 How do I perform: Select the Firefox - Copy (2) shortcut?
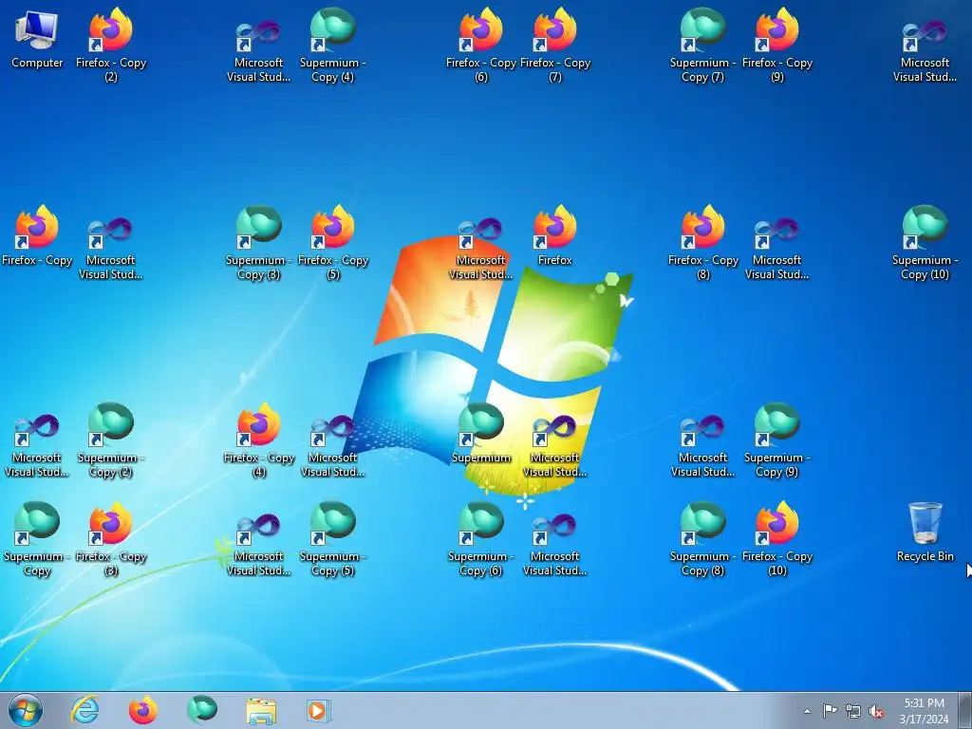[111, 46]
